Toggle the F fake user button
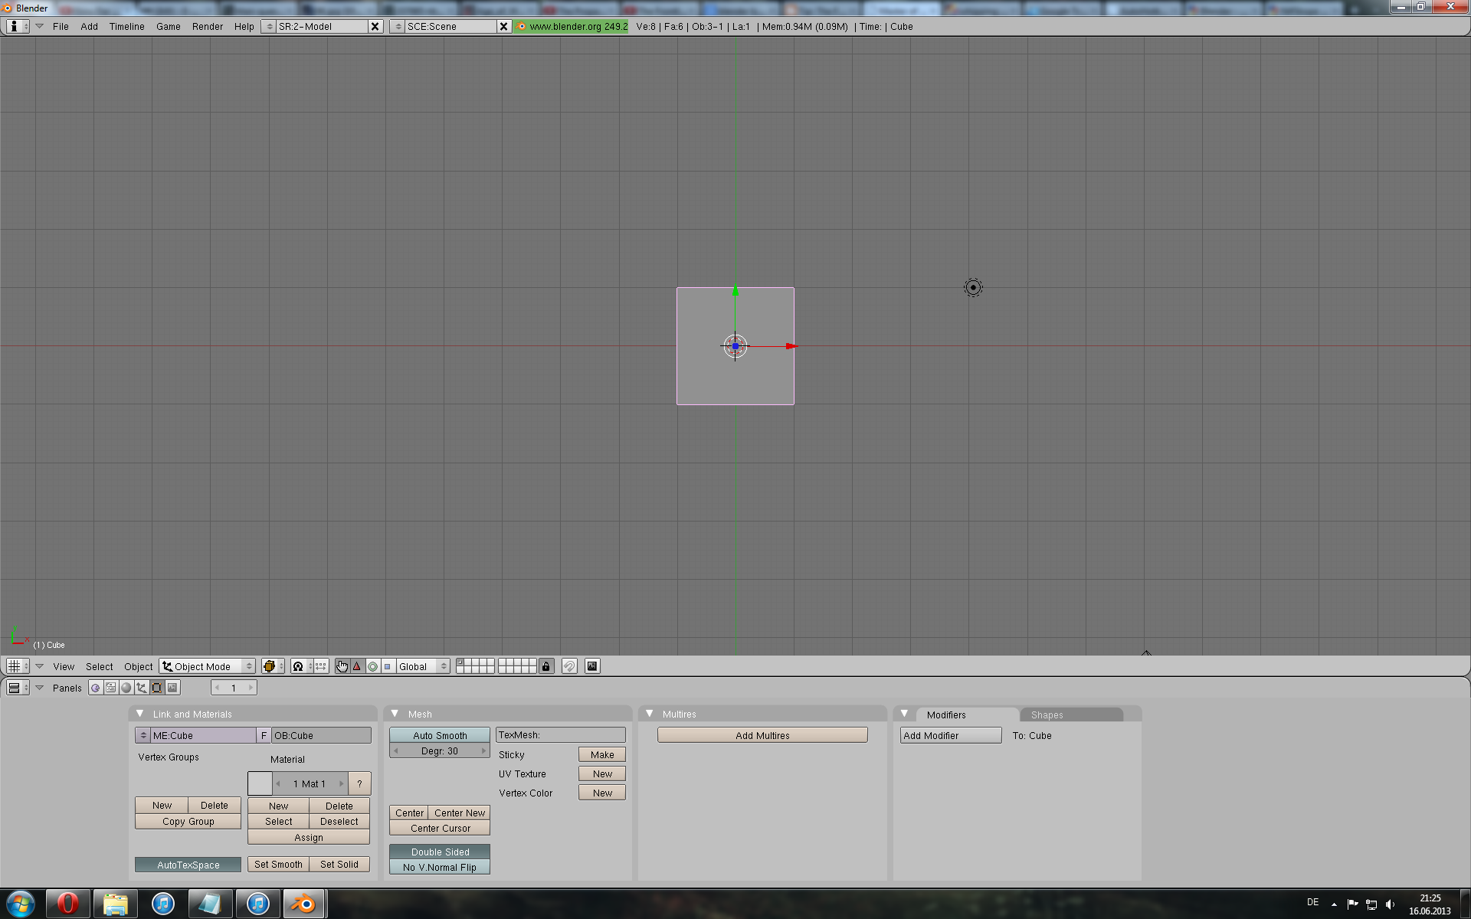Viewport: 1471px width, 919px height. [264, 735]
